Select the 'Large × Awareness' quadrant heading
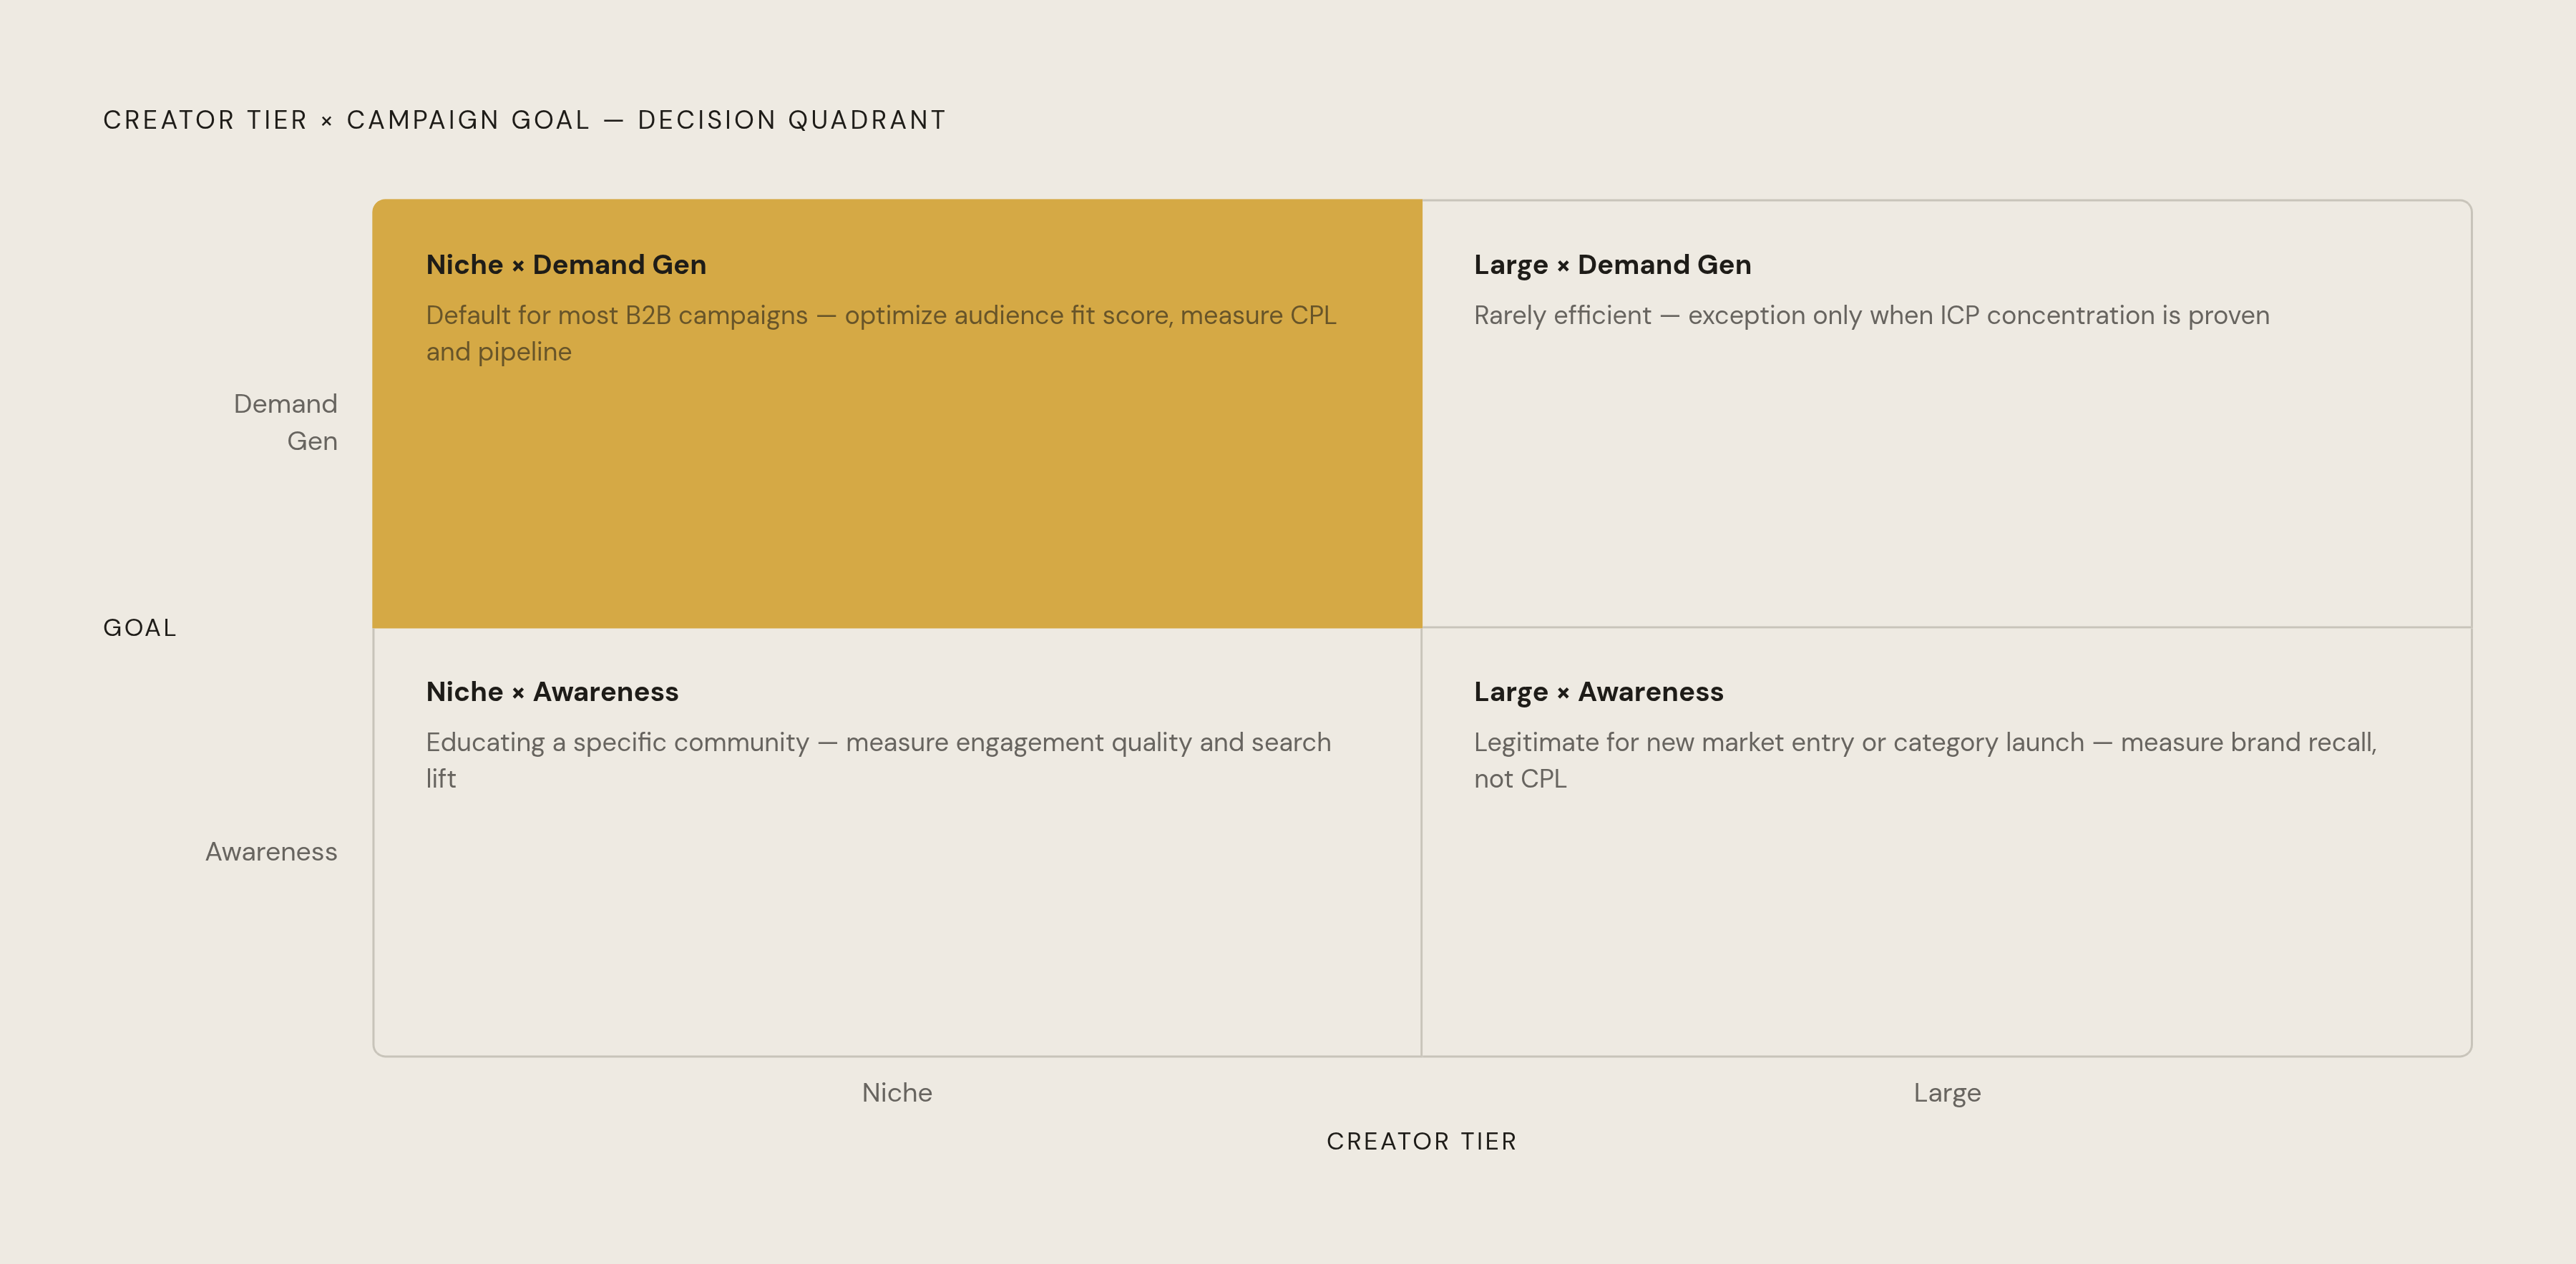2576x1264 pixels. [1598, 692]
